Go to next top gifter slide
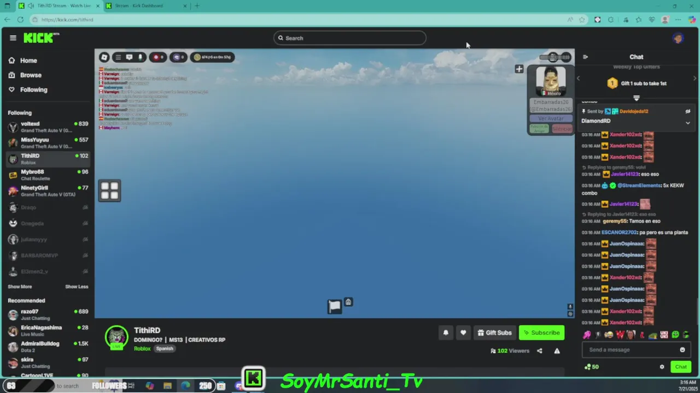 click(695, 79)
